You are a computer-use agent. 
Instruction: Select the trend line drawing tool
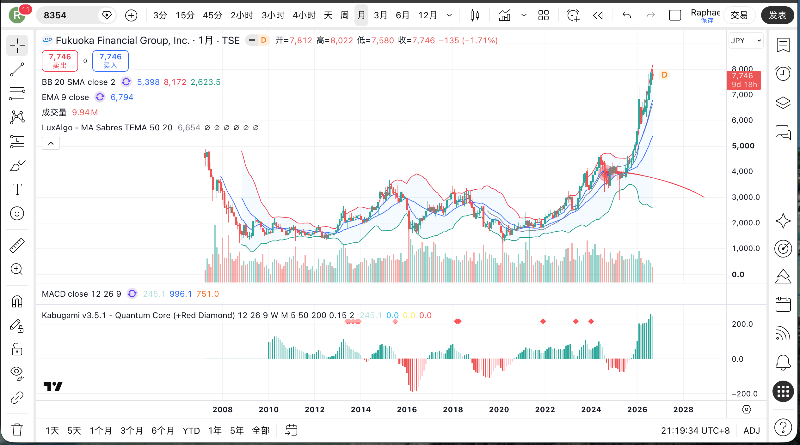click(x=17, y=70)
